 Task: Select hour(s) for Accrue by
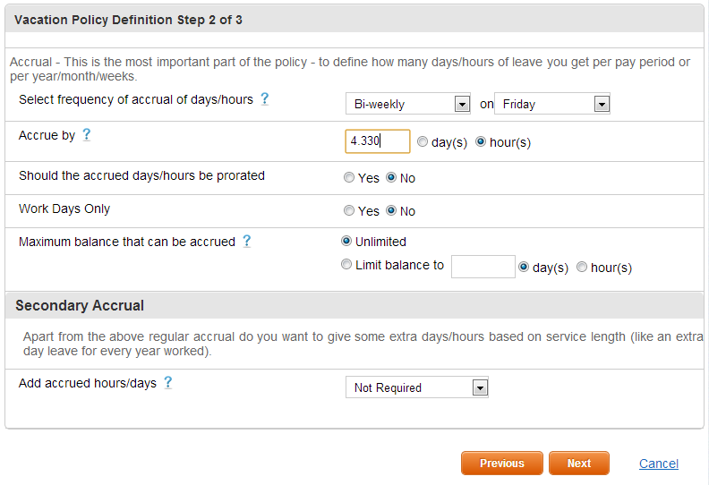481,142
